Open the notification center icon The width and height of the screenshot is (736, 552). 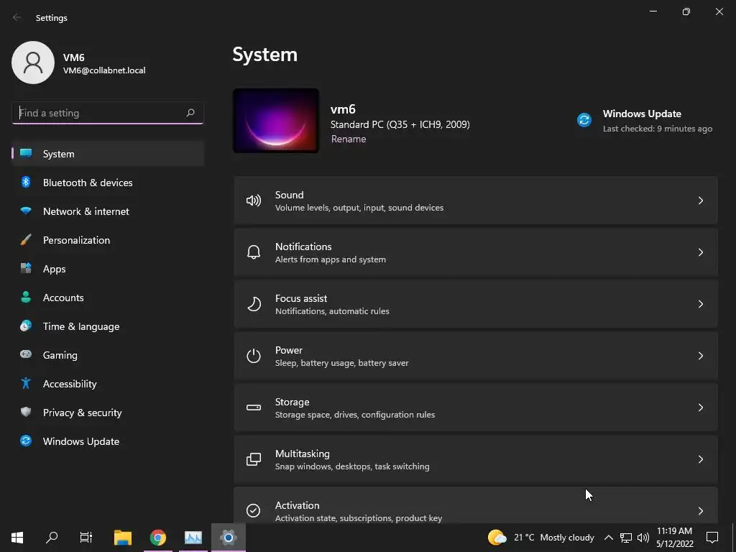click(x=712, y=538)
